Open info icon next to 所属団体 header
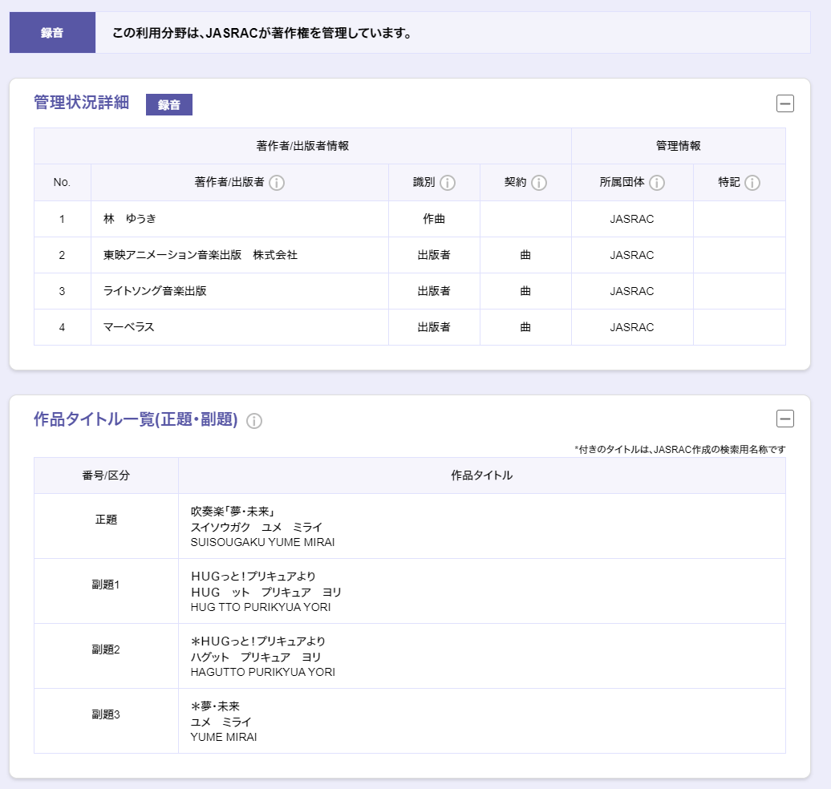 point(657,183)
